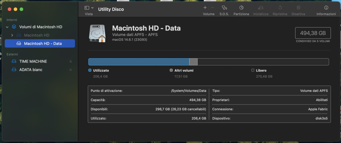Click the 17,51 GB other volumes value

point(181,76)
